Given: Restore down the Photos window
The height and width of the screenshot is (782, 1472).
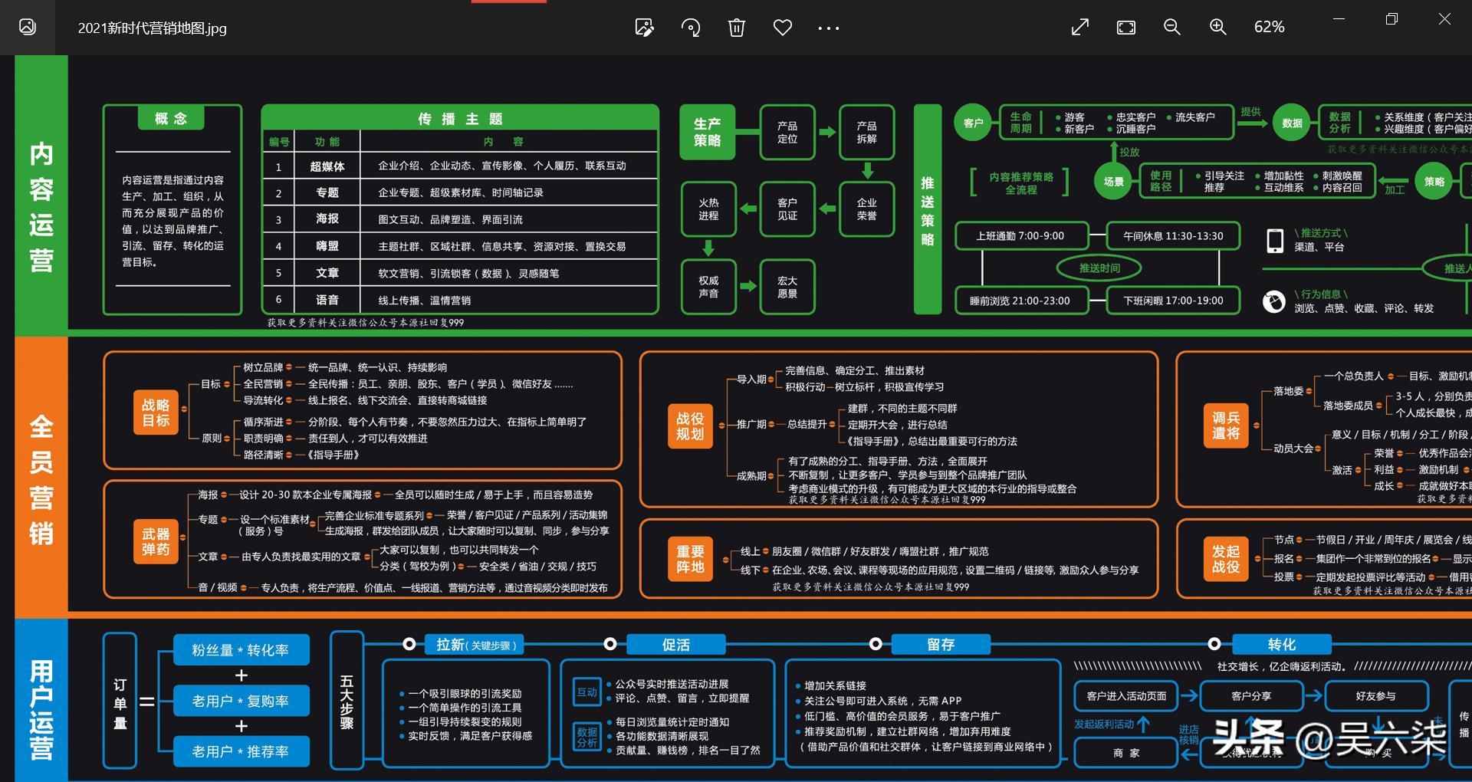Looking at the screenshot, I should 1392,18.
